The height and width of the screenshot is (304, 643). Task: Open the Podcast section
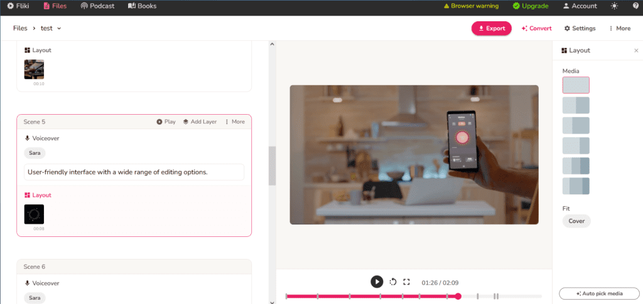(97, 6)
